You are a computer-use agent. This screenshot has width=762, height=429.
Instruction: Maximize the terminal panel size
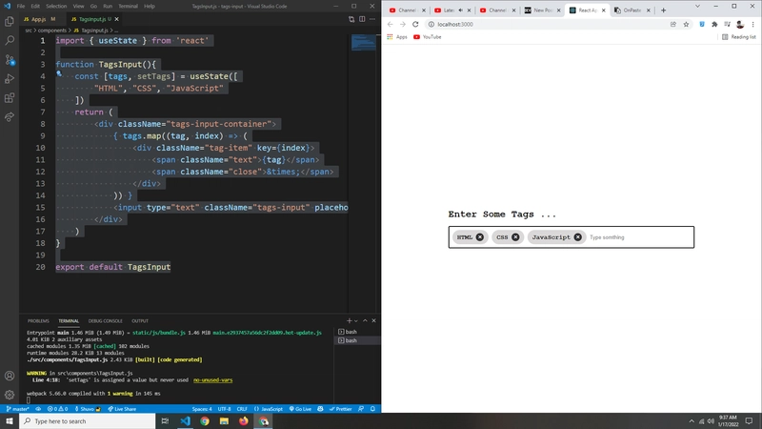(x=365, y=320)
